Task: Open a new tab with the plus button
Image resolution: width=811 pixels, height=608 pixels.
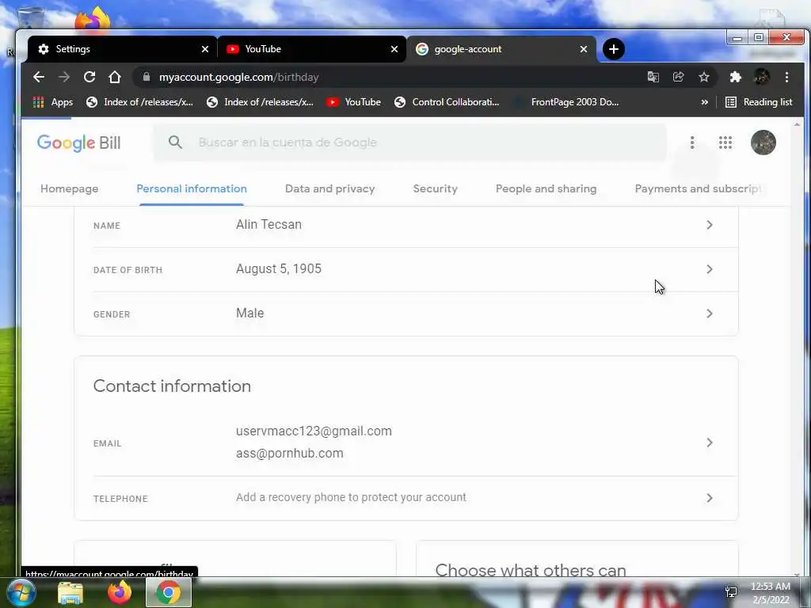Action: (614, 49)
